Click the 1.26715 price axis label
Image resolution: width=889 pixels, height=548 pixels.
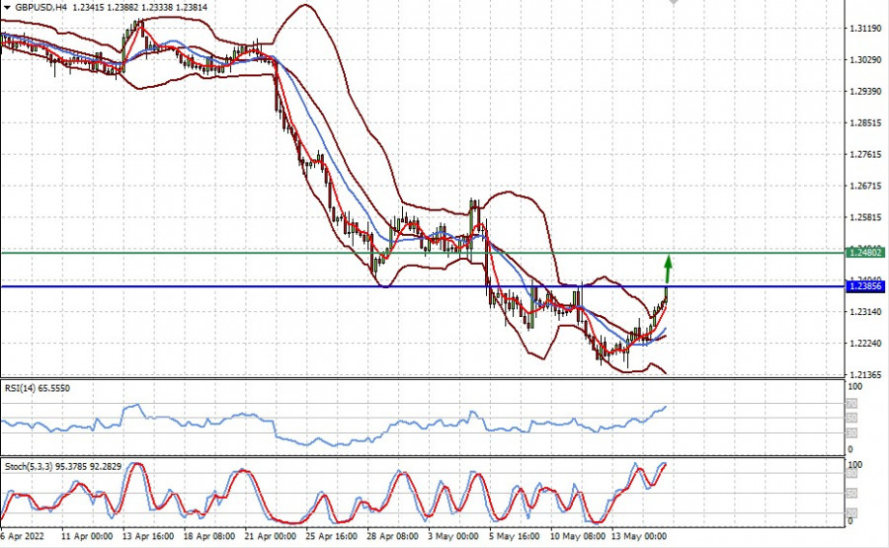click(x=865, y=186)
